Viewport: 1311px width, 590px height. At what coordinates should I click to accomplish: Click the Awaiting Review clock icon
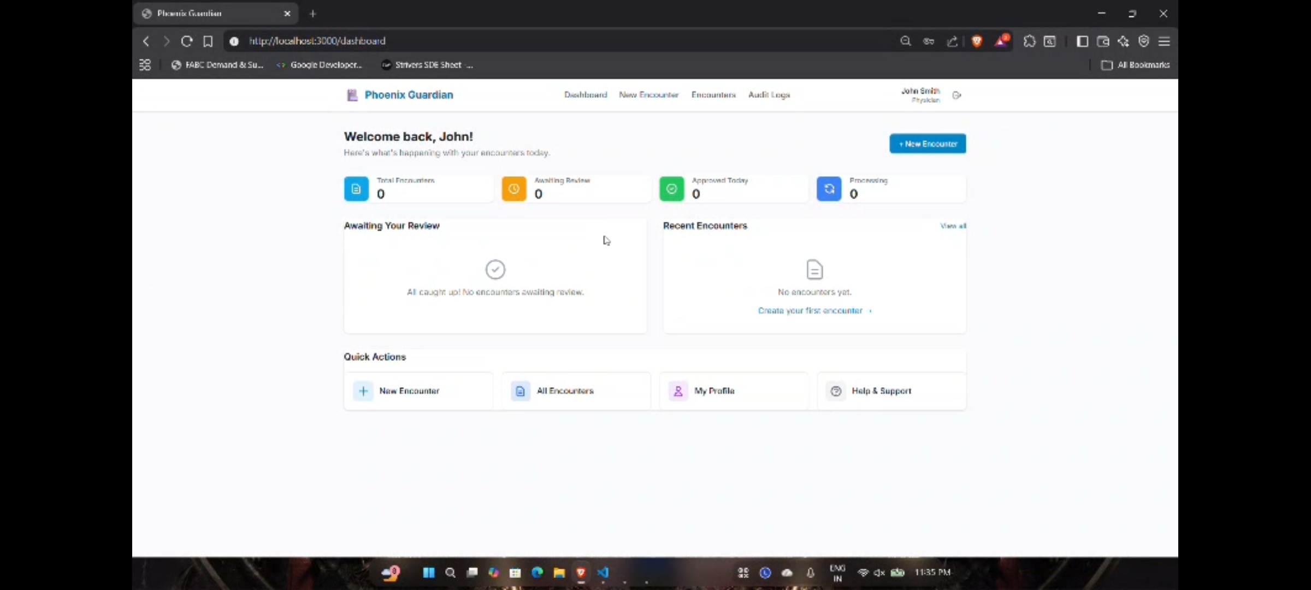[x=514, y=189]
